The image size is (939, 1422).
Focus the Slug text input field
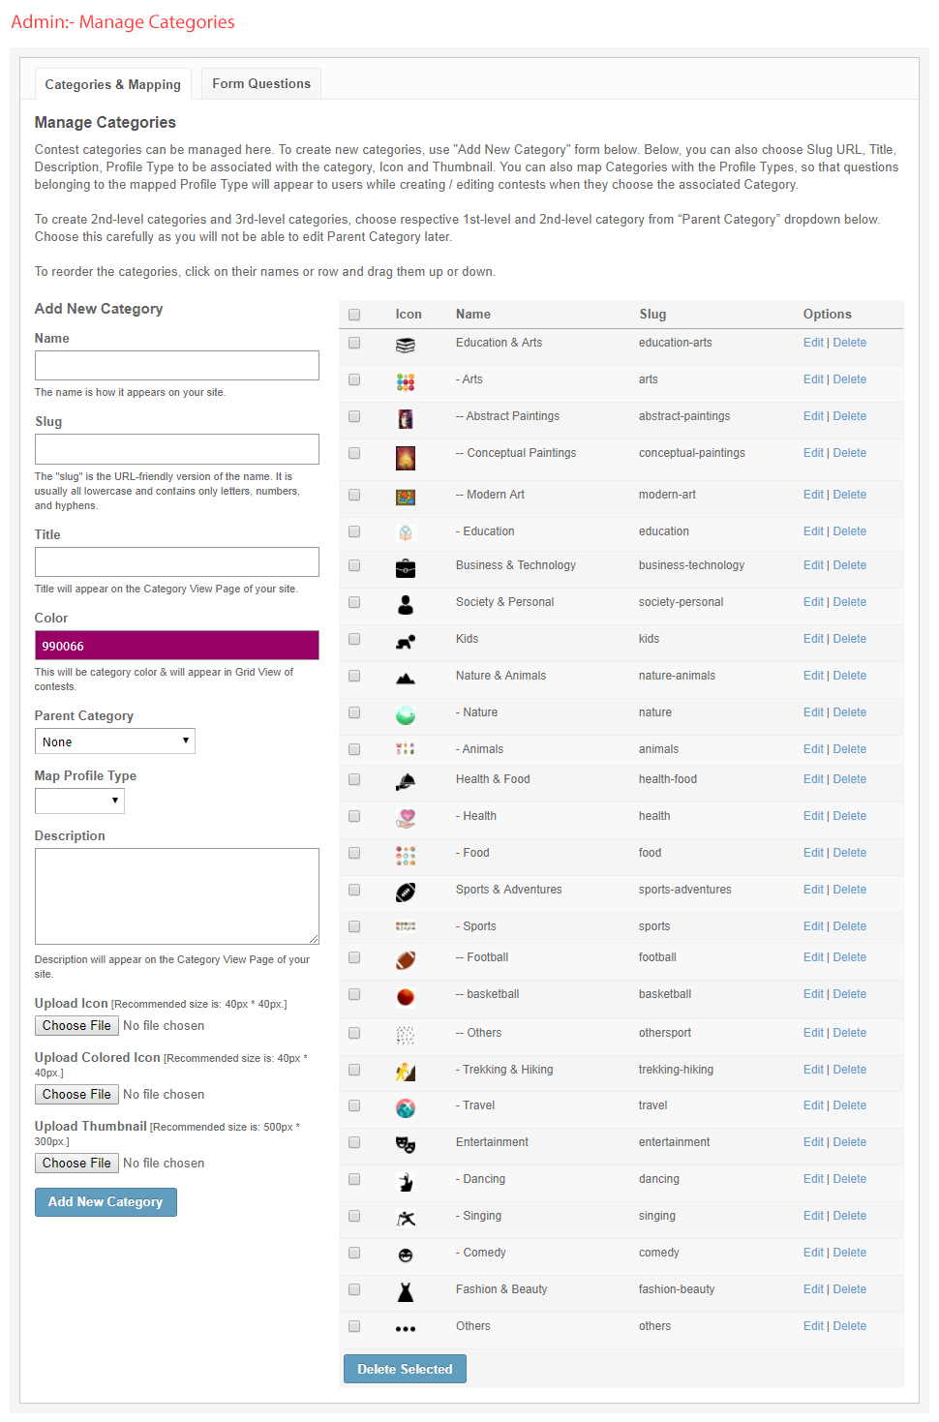[176, 449]
